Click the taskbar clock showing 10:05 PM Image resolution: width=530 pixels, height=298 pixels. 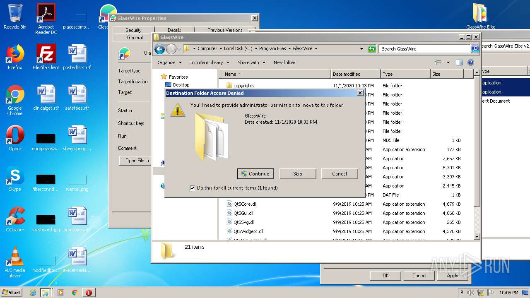point(509,293)
